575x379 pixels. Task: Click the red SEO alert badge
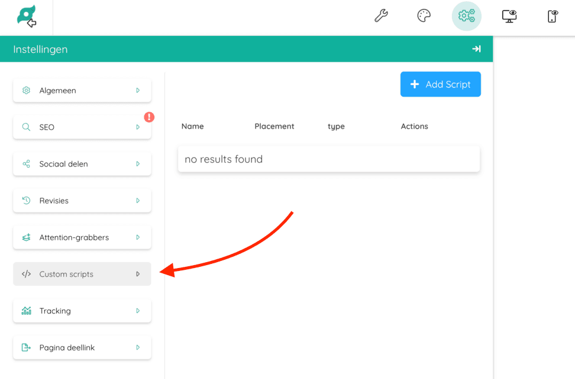148,117
